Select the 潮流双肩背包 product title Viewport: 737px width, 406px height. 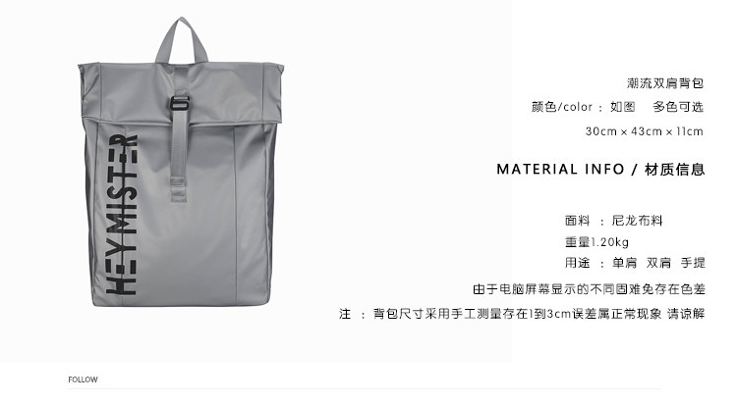pos(665,83)
